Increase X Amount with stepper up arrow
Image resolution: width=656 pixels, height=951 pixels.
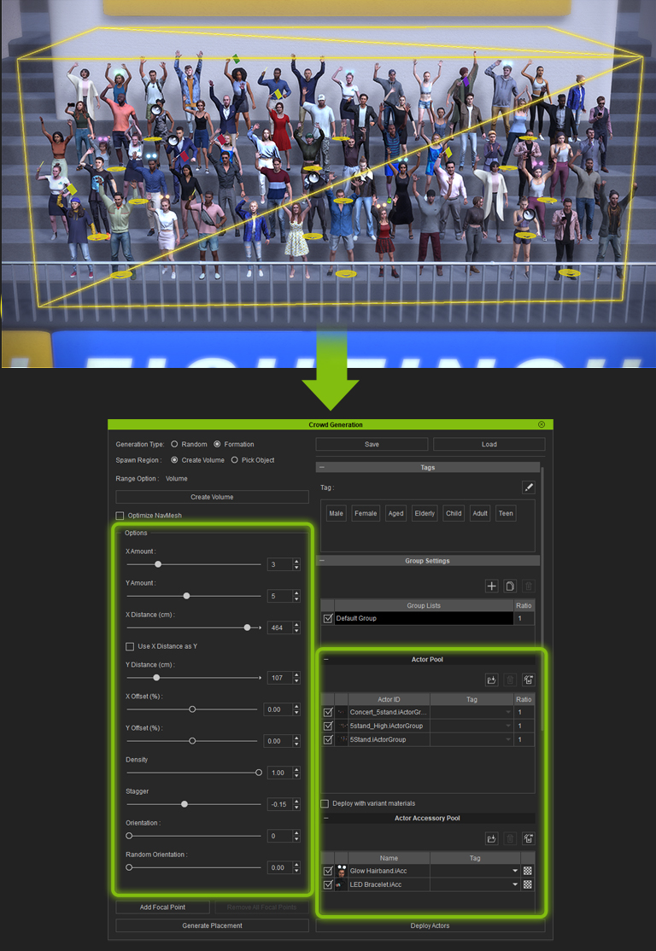(296, 562)
